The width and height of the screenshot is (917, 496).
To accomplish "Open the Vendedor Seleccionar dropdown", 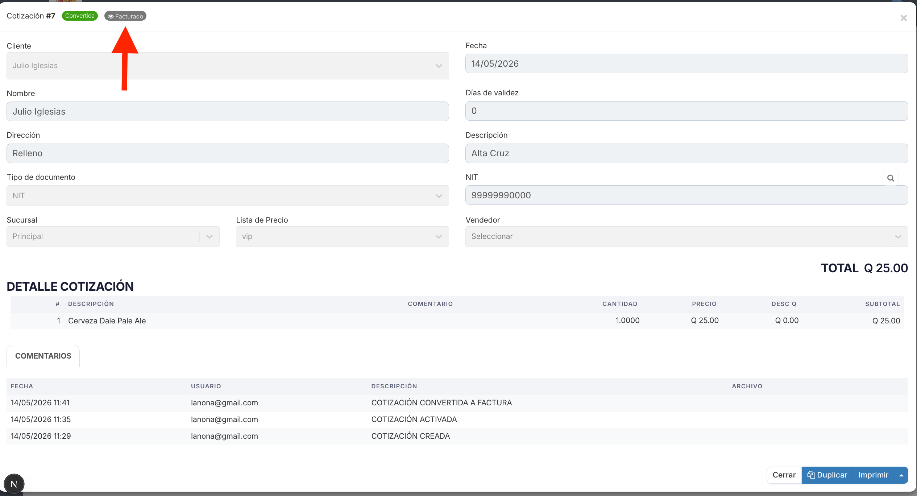I will tap(686, 237).
